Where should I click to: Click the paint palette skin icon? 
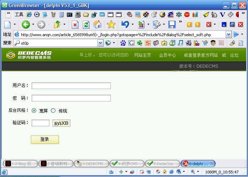(x=156, y=24)
